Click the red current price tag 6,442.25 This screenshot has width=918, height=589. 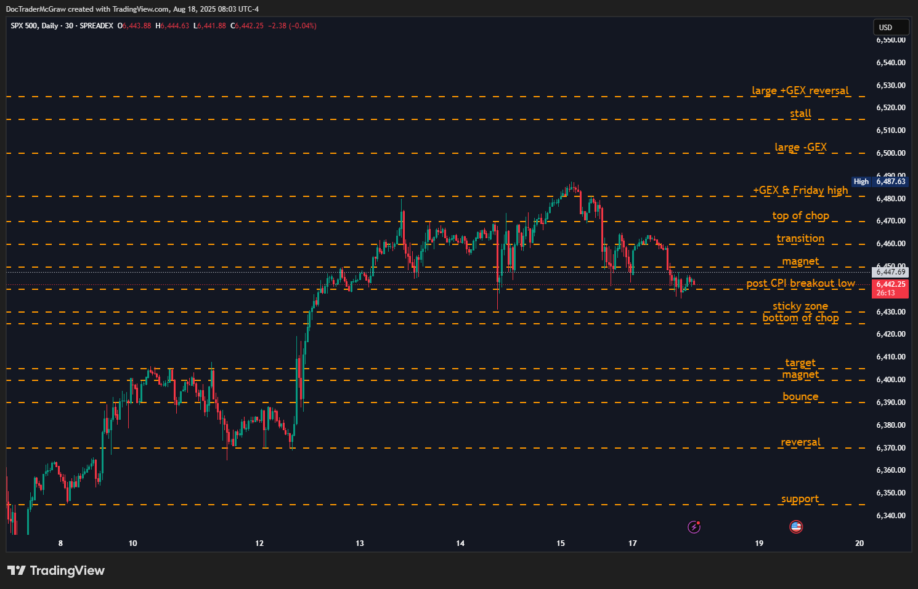891,289
